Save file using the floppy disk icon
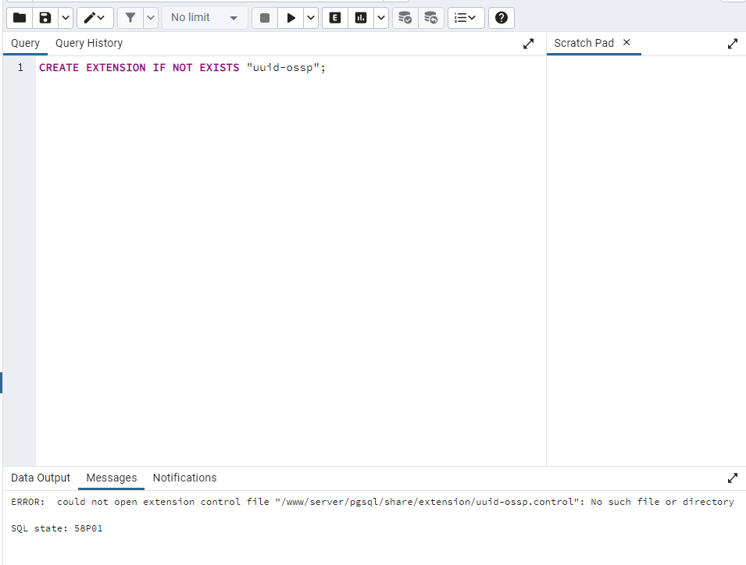746x565 pixels. click(x=45, y=18)
